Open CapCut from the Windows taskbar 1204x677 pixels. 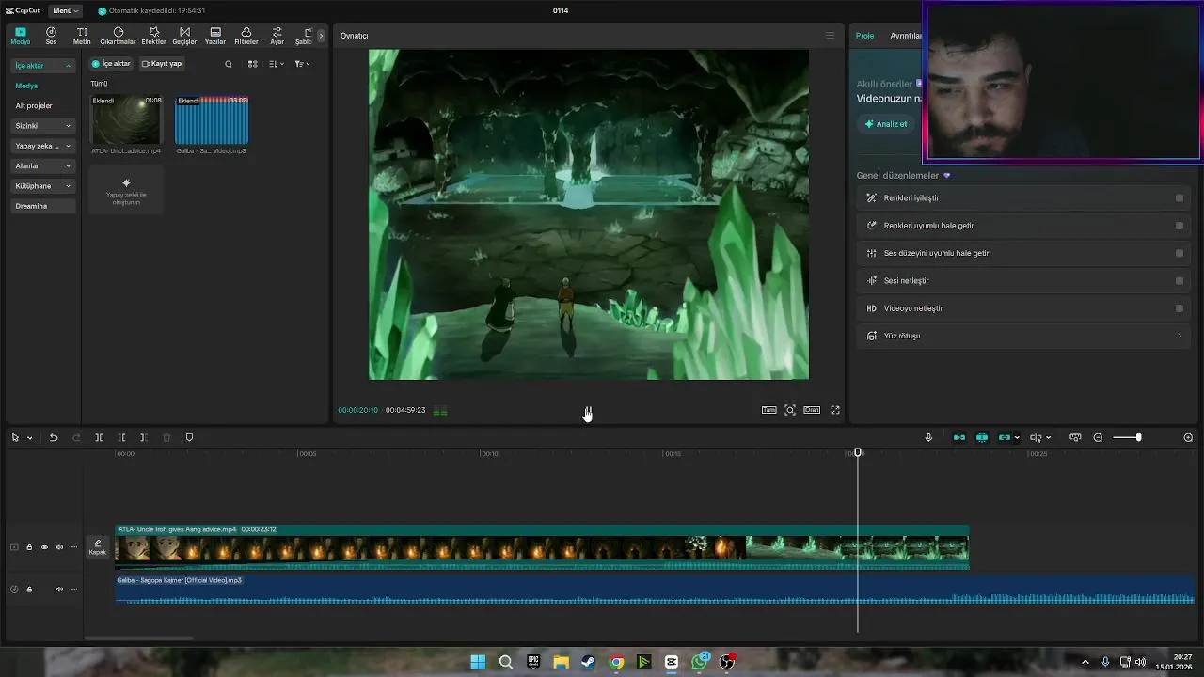point(672,662)
